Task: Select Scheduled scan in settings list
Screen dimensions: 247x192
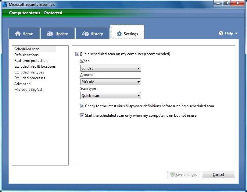Action: (35, 49)
